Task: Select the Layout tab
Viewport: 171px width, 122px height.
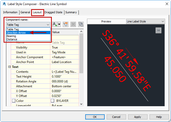Action: click(x=37, y=12)
